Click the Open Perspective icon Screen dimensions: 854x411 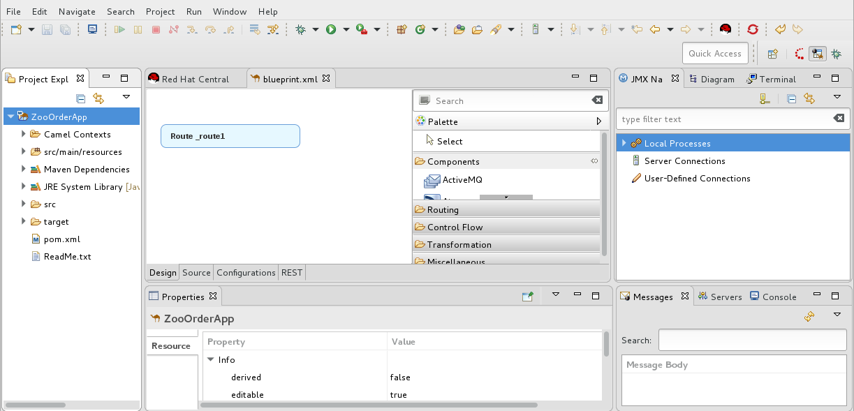tap(773, 54)
